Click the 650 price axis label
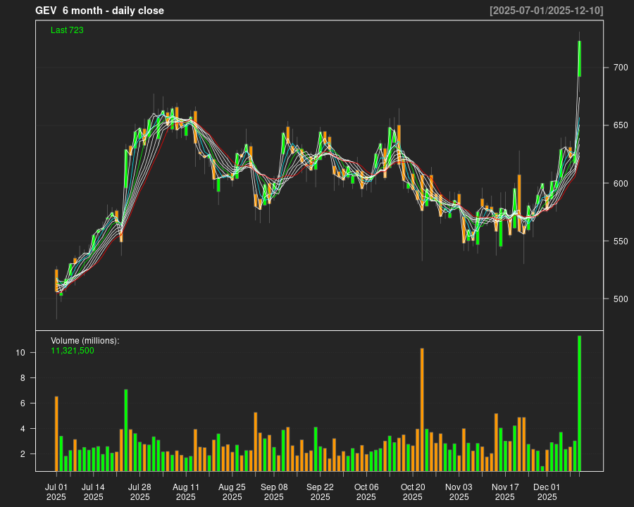Screen dimensions: 634x507 620,125
